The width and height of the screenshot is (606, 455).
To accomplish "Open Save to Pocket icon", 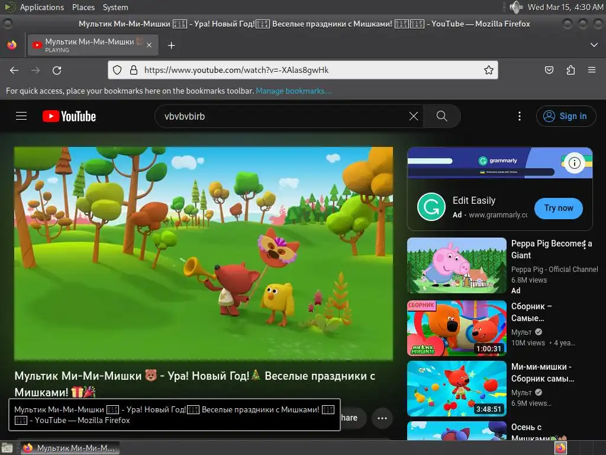I will (549, 70).
